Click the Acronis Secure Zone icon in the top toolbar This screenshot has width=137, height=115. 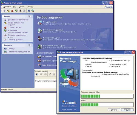click(4, 11)
